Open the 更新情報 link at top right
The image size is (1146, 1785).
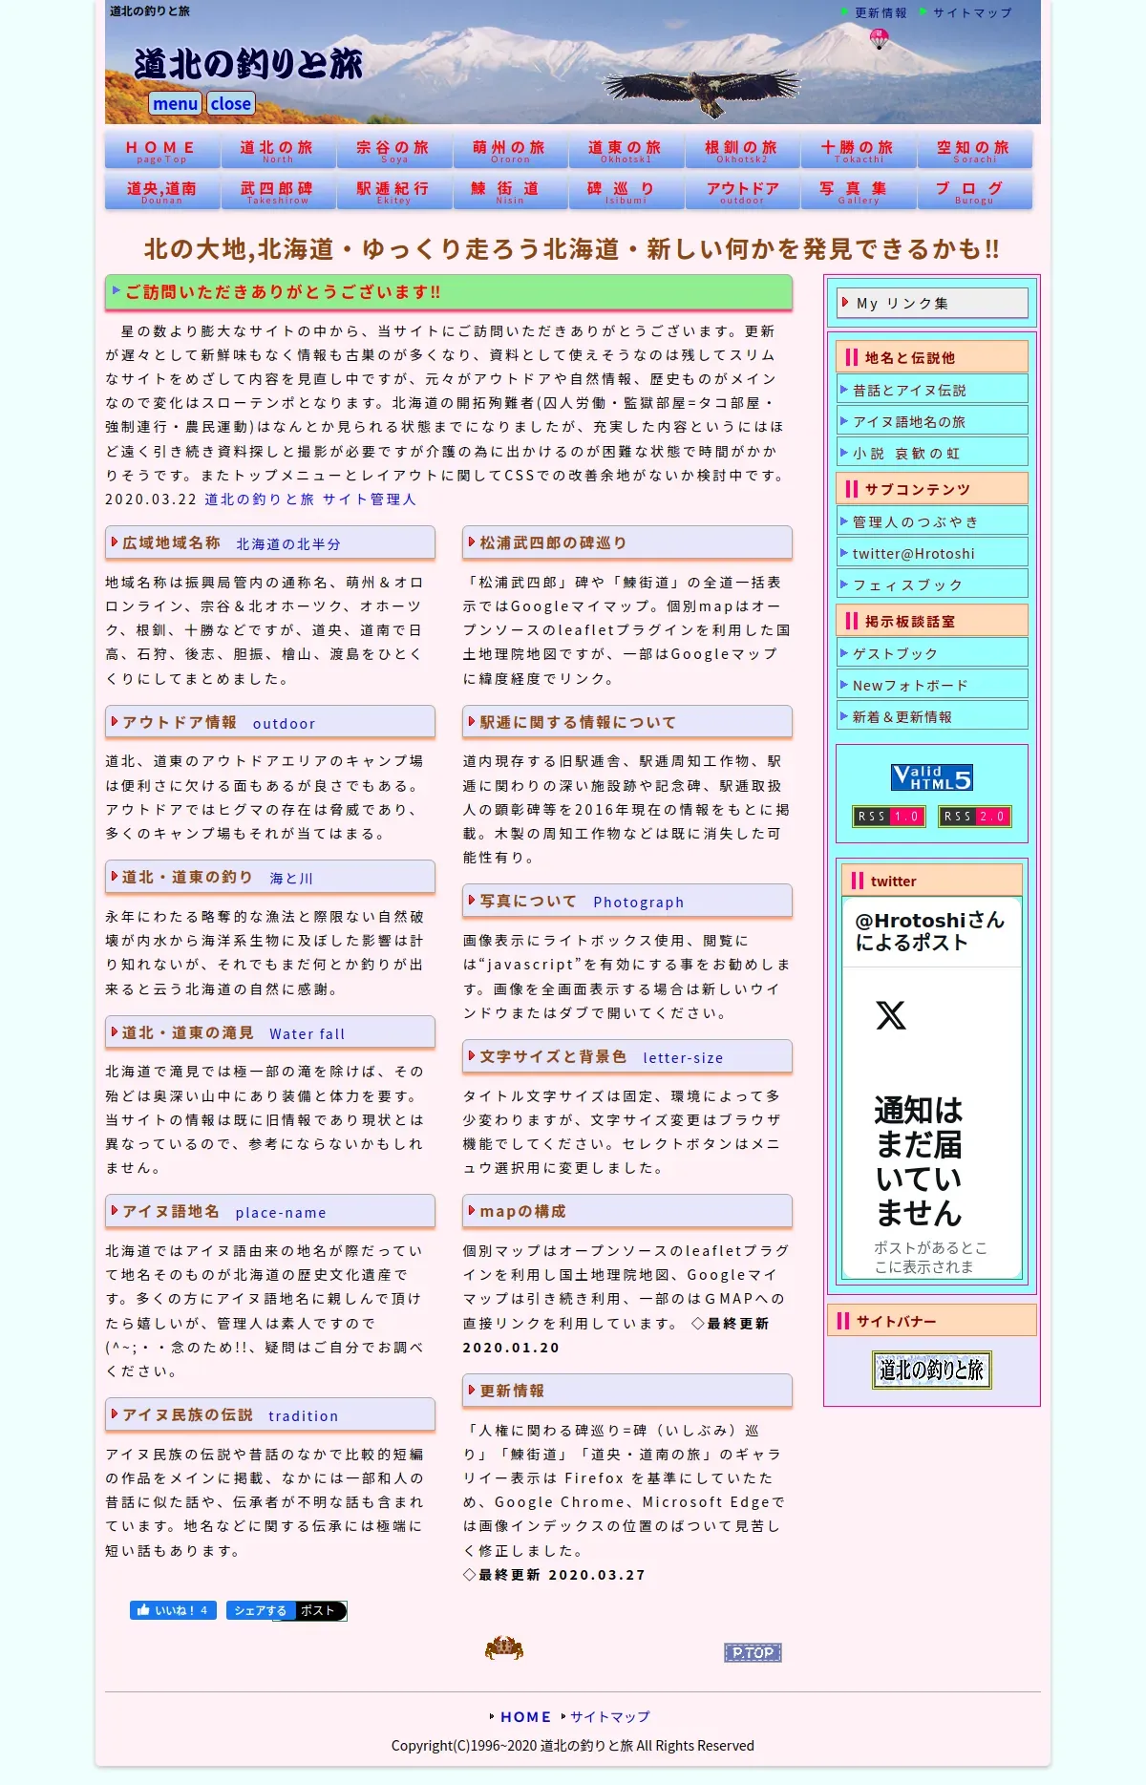[880, 12]
